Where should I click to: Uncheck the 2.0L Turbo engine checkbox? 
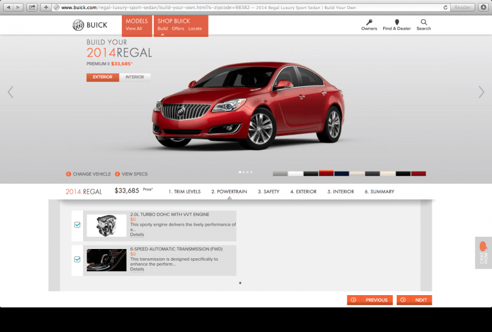(77, 224)
